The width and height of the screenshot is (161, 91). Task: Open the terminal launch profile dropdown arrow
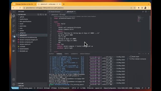click(141, 54)
